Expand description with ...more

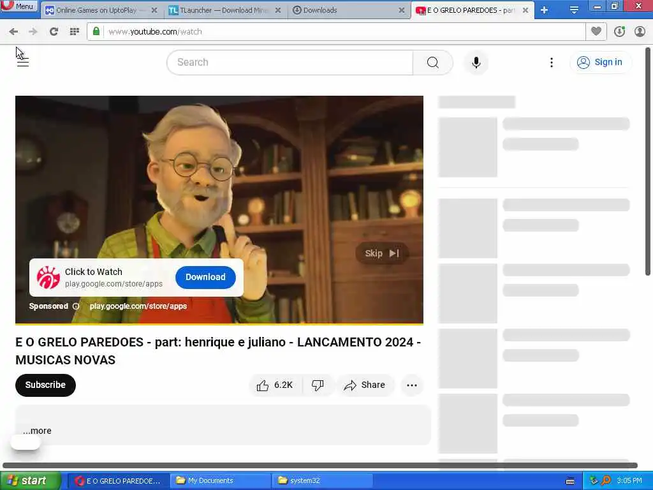pyautogui.click(x=37, y=431)
